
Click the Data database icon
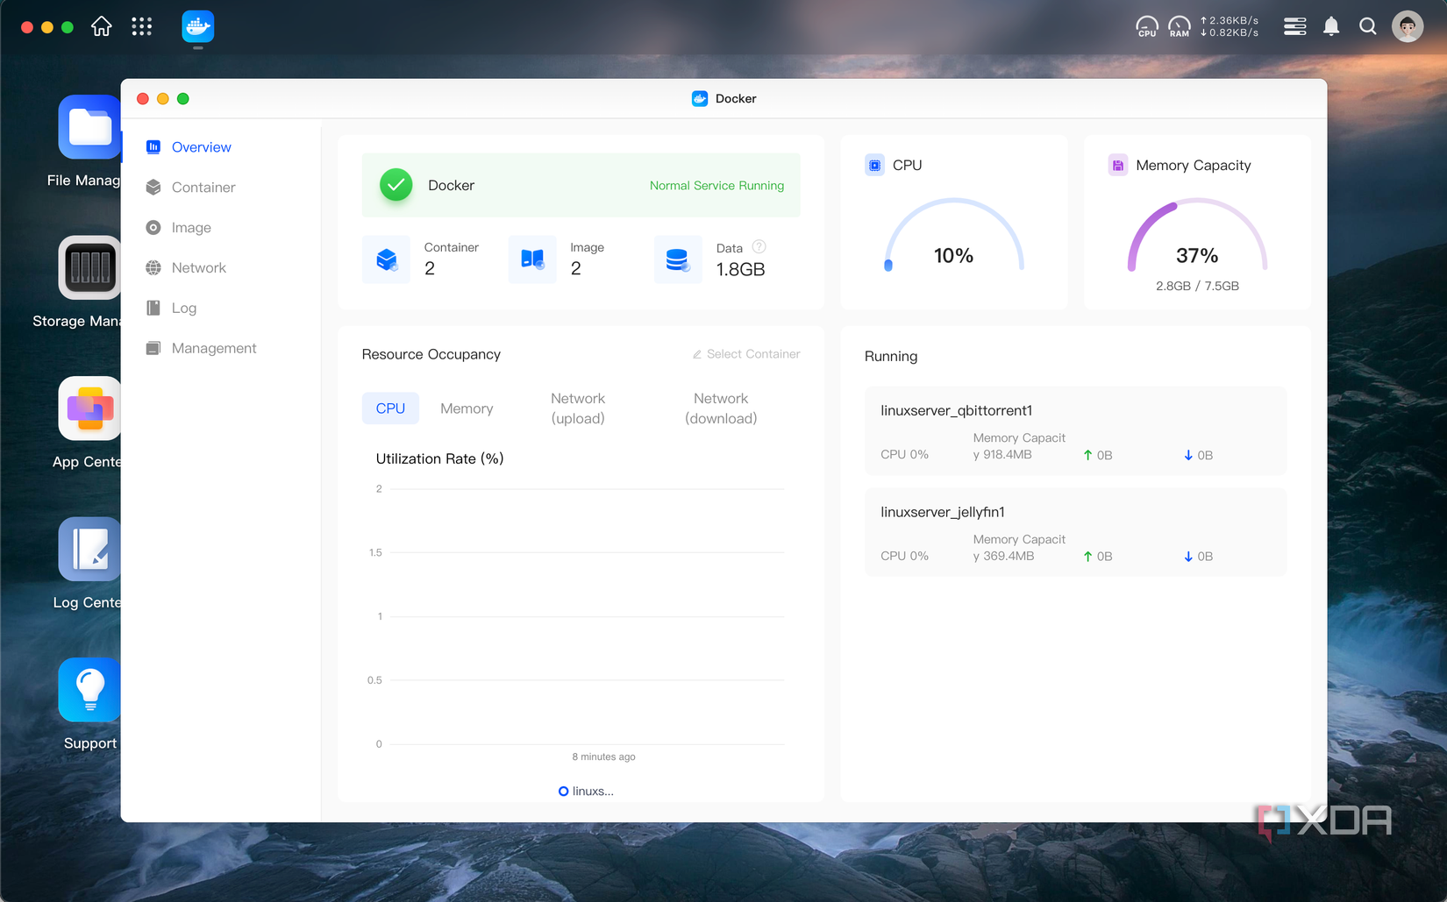coord(678,259)
